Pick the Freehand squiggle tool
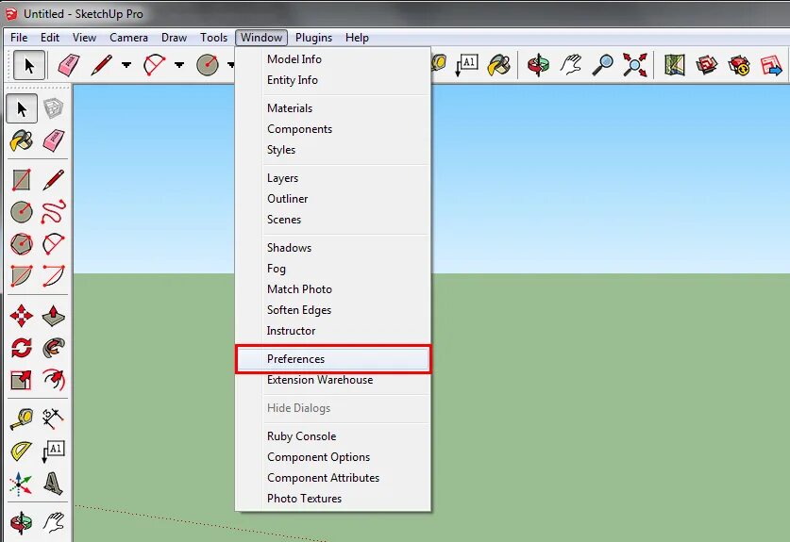The image size is (790, 542). click(54, 211)
